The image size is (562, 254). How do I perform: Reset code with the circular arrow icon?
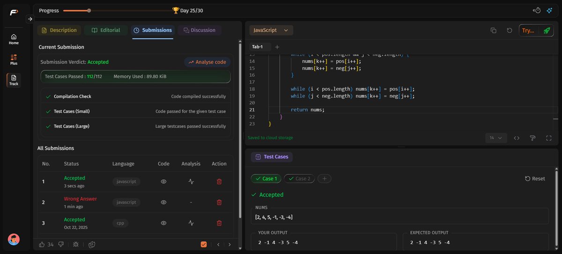pos(510,30)
